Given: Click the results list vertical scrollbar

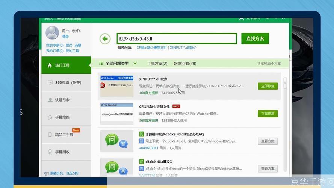Looking at the screenshot, I should point(285,125).
